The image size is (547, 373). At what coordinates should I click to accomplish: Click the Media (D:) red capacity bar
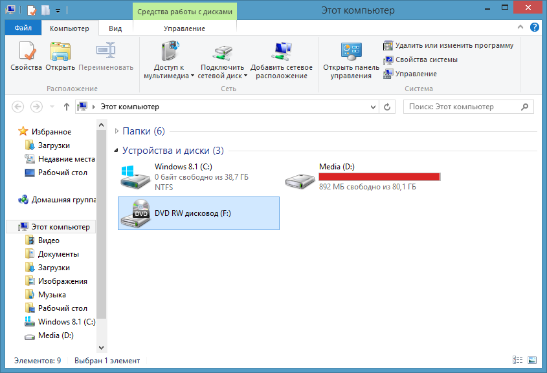(x=379, y=177)
